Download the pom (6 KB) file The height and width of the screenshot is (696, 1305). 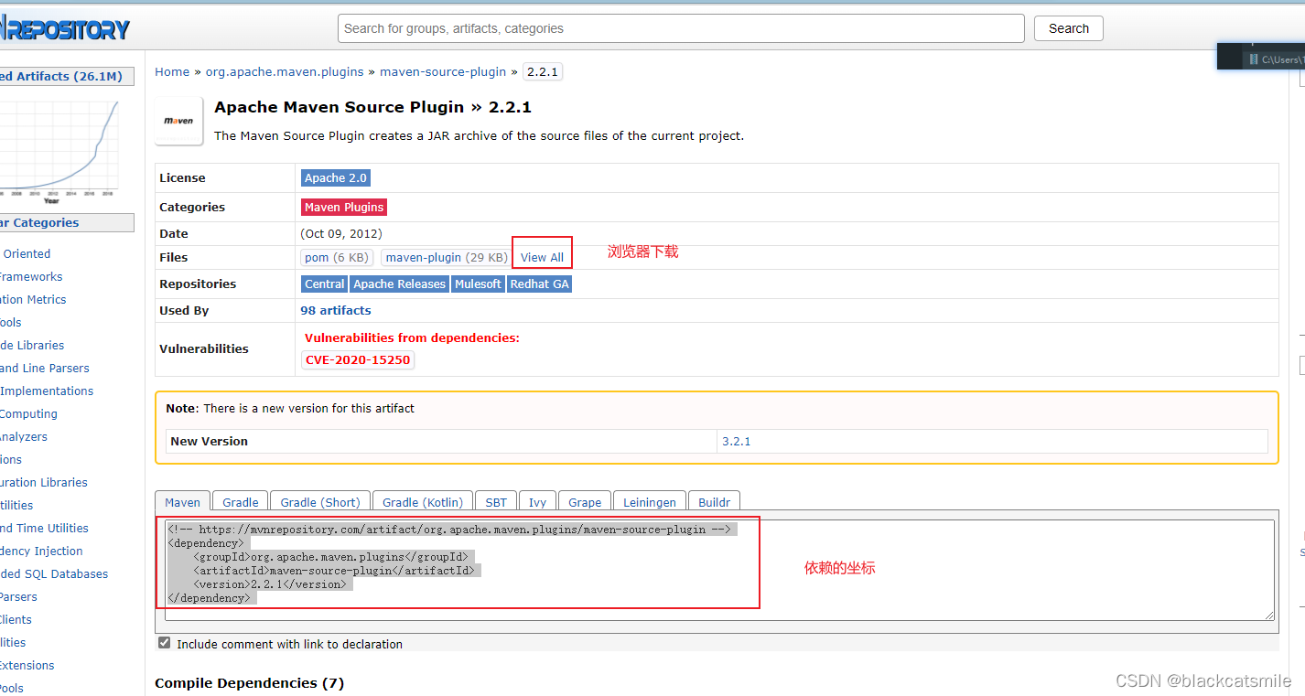click(337, 257)
